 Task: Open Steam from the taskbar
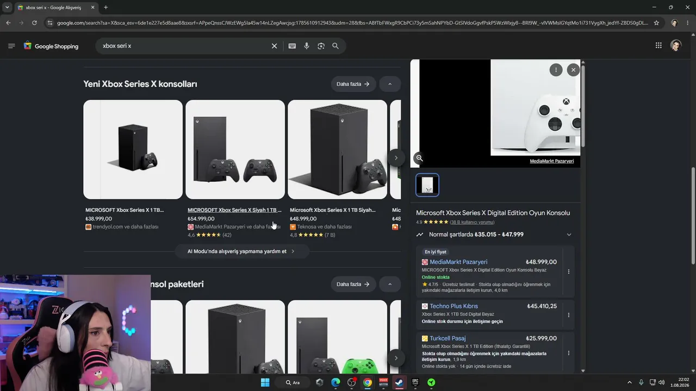[399, 382]
